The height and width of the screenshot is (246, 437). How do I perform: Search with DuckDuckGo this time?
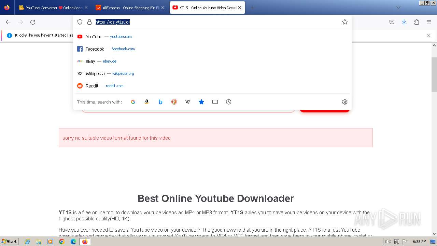click(x=174, y=102)
